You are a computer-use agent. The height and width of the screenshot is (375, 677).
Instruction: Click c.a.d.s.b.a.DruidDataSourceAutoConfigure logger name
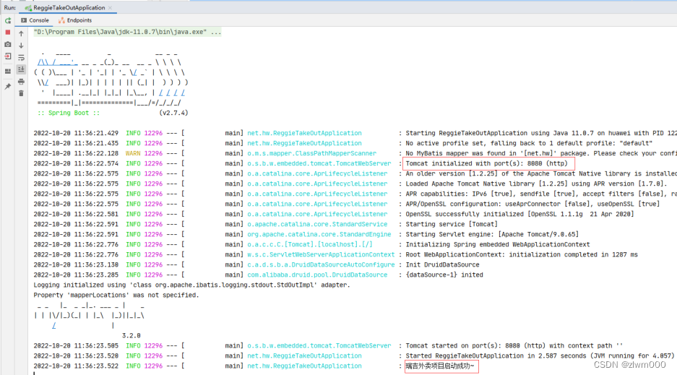[x=321, y=265]
